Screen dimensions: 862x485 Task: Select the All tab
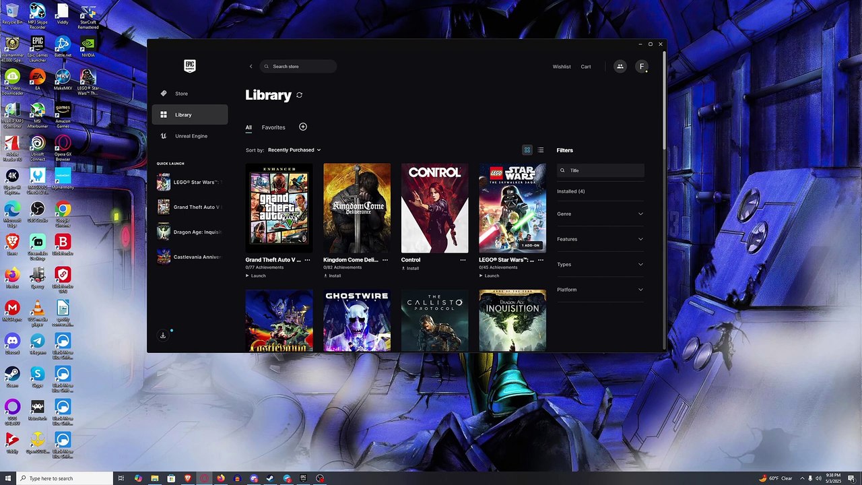pos(248,127)
